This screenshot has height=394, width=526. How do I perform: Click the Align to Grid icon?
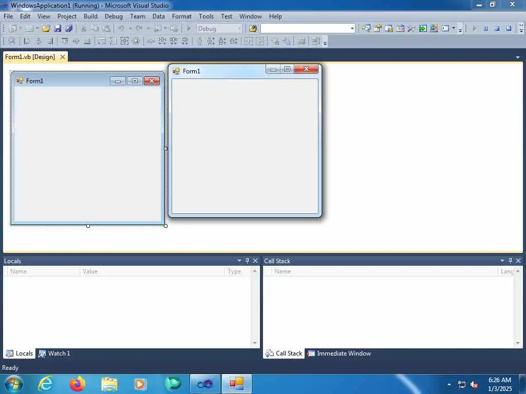(12, 41)
